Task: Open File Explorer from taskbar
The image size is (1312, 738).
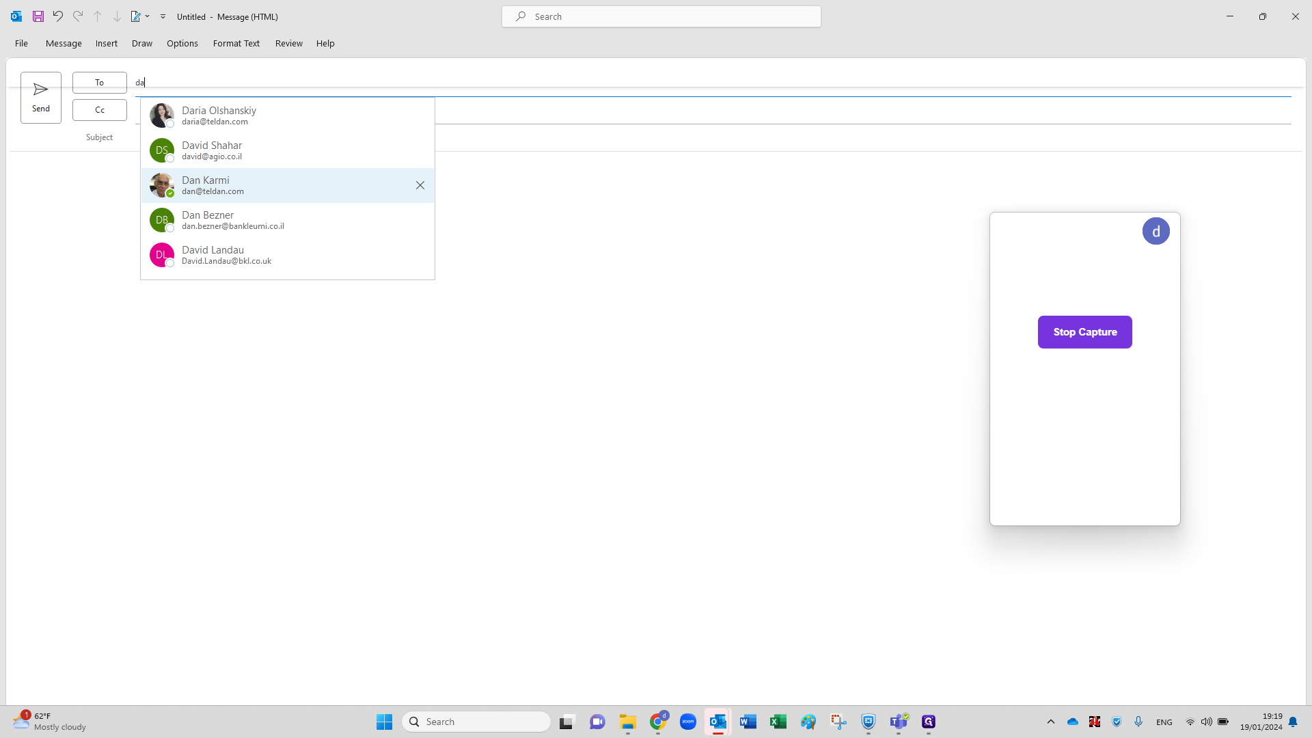Action: click(x=628, y=722)
